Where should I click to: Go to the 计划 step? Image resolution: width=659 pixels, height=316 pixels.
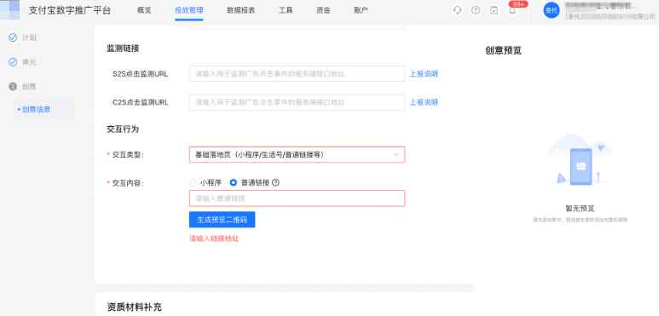(29, 37)
